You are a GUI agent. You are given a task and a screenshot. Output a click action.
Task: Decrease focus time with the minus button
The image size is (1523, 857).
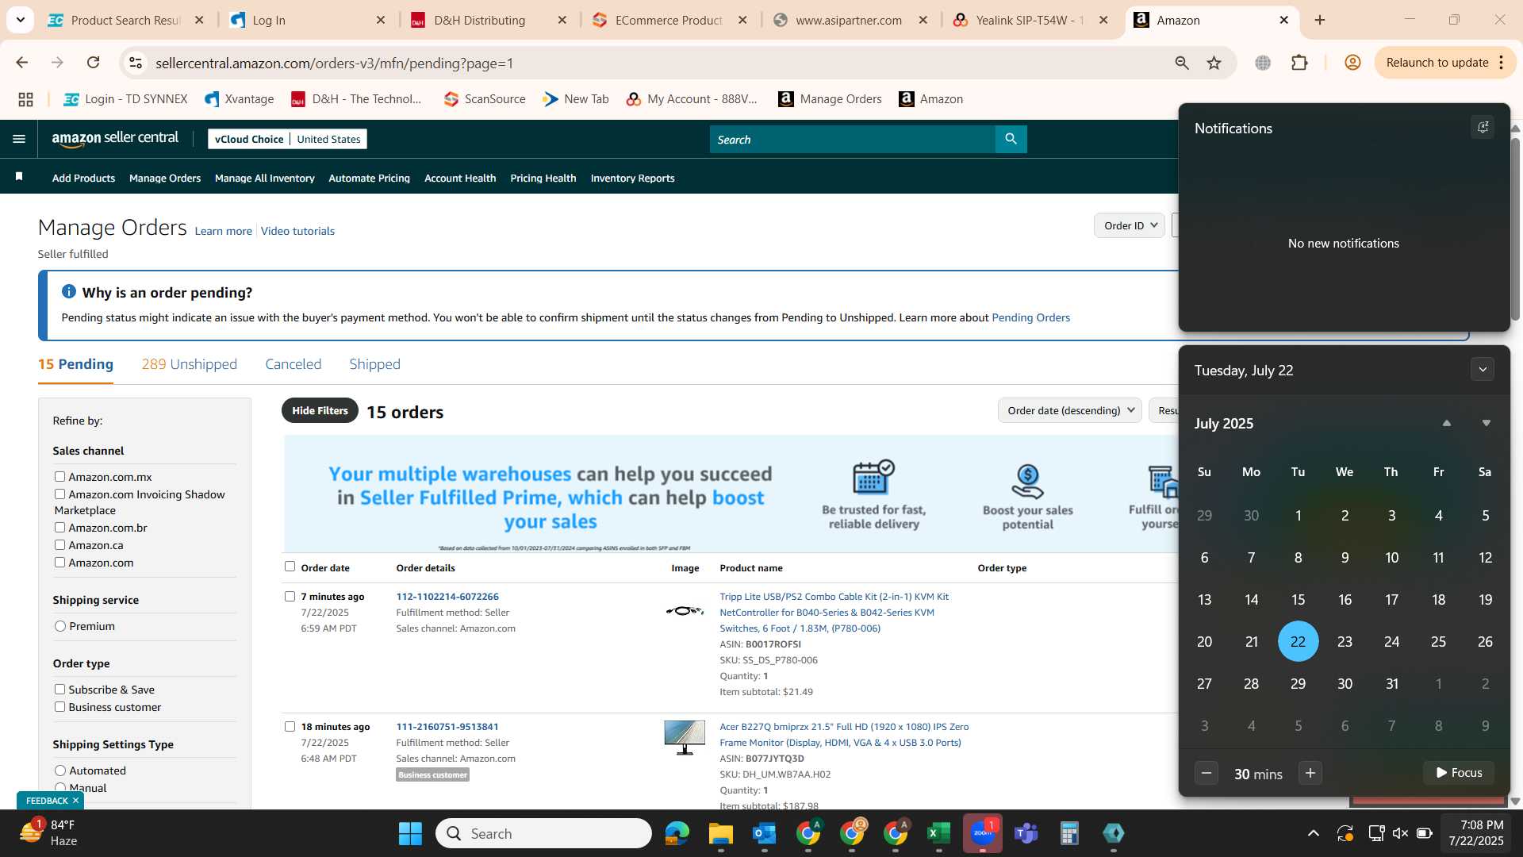[x=1207, y=773]
